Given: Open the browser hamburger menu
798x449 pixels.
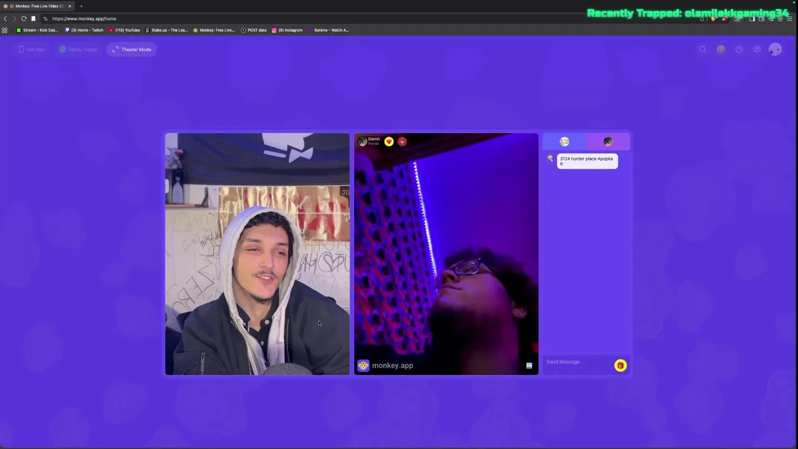Looking at the screenshot, I should tap(790, 19).
